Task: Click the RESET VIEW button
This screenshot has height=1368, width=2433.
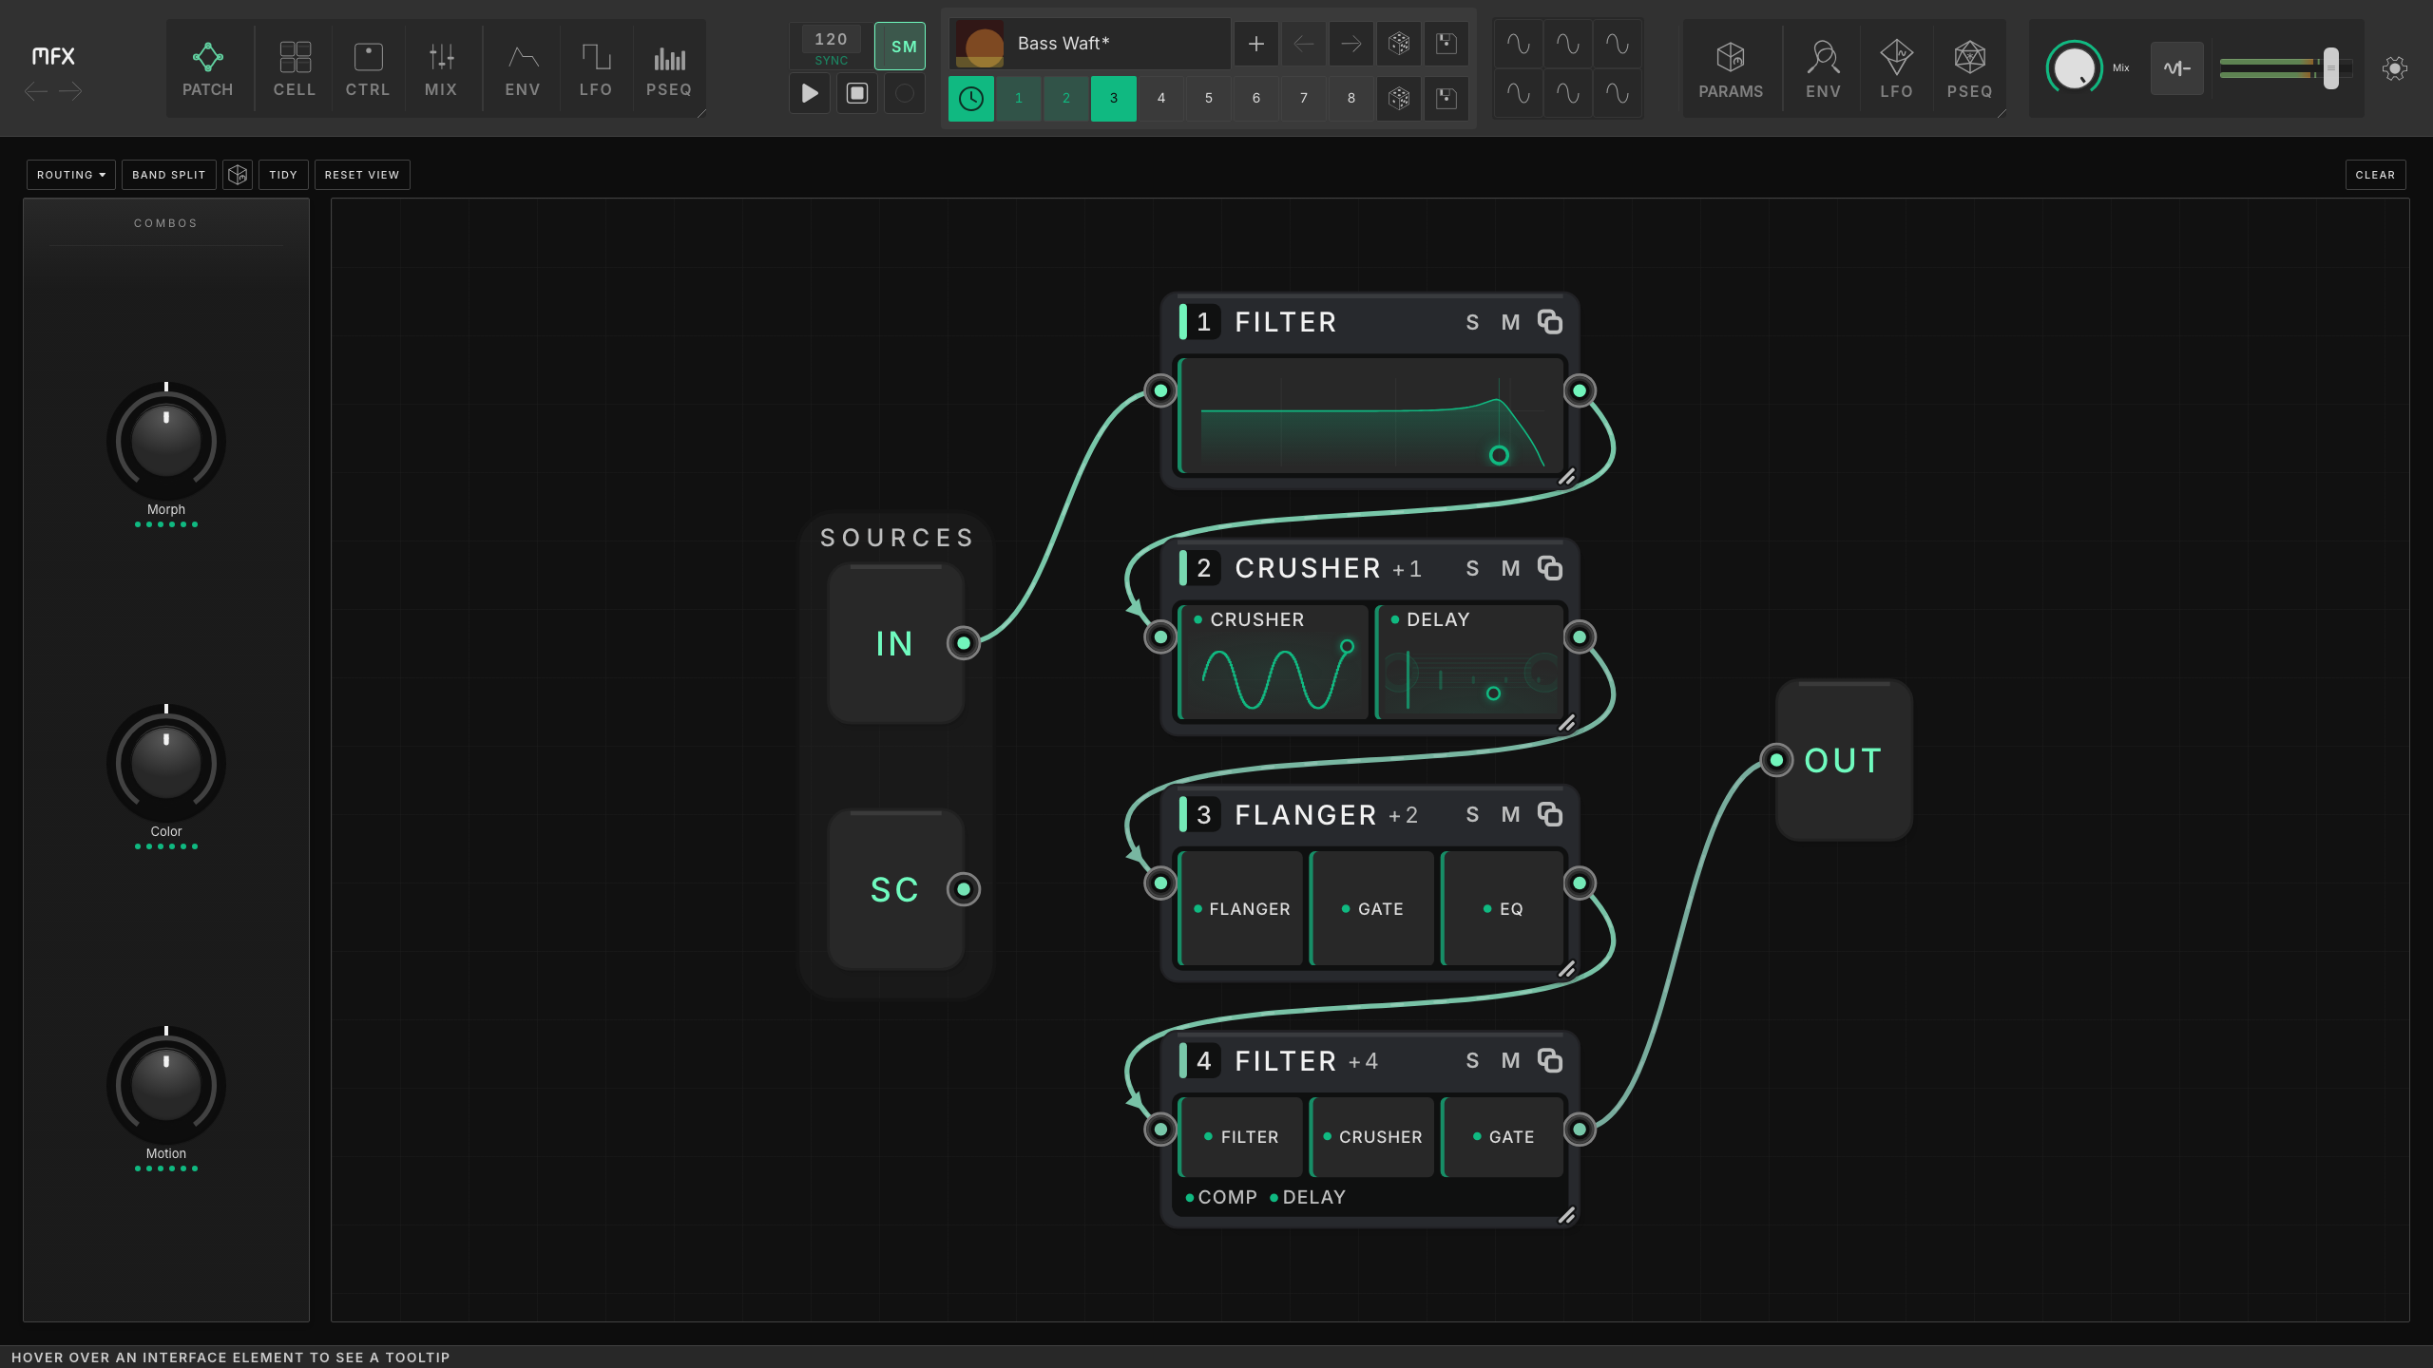Action: click(x=362, y=175)
